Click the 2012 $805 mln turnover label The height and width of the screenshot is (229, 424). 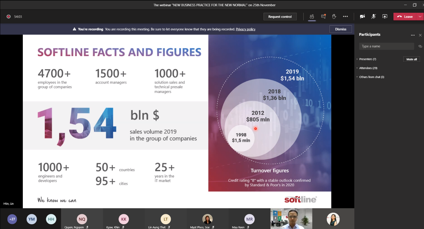(258, 116)
